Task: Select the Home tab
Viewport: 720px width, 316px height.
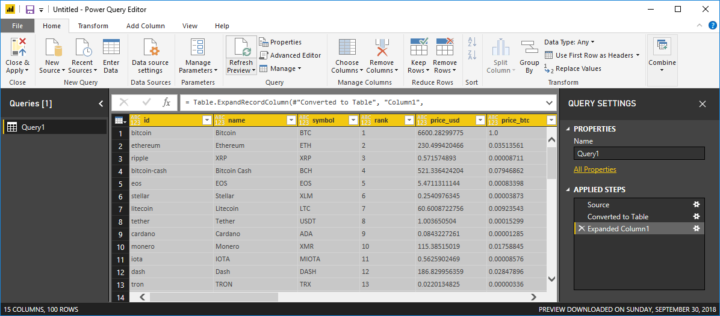Action: click(x=52, y=26)
